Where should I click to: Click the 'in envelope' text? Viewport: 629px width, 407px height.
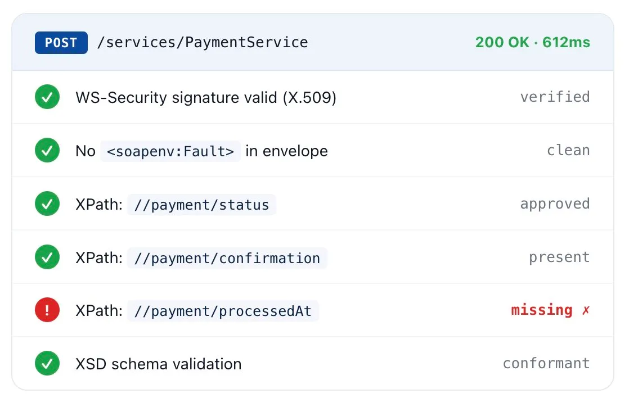(x=286, y=151)
